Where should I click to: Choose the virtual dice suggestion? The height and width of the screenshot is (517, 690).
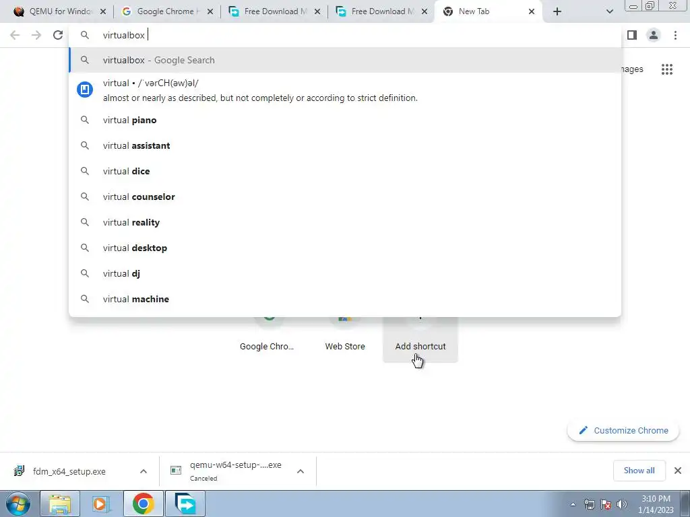tap(345, 171)
